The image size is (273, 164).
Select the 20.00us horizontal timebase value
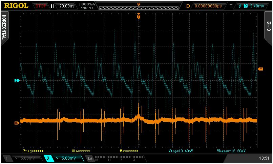(67, 6)
